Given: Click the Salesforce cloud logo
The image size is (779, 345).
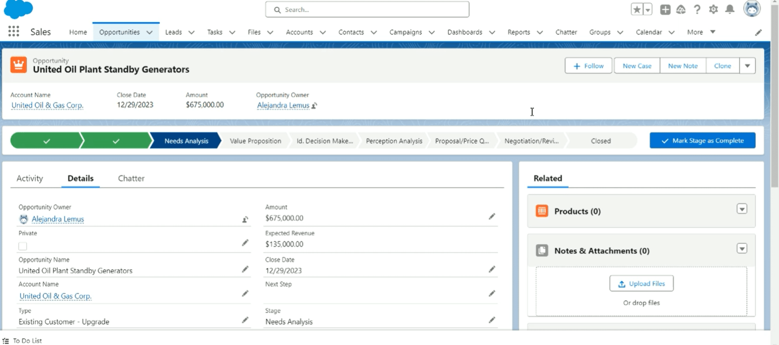Looking at the screenshot, I should pos(19,9).
